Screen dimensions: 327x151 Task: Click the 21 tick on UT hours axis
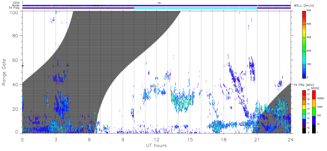pos(257,139)
